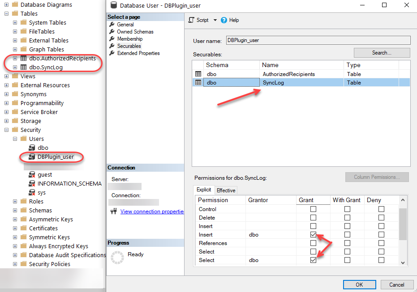Open the Script dropdown arrow
The width and height of the screenshot is (417, 292).
click(x=214, y=20)
